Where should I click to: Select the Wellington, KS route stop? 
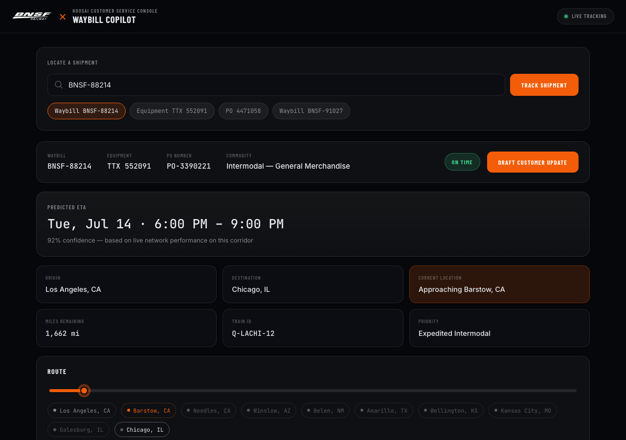(x=451, y=411)
